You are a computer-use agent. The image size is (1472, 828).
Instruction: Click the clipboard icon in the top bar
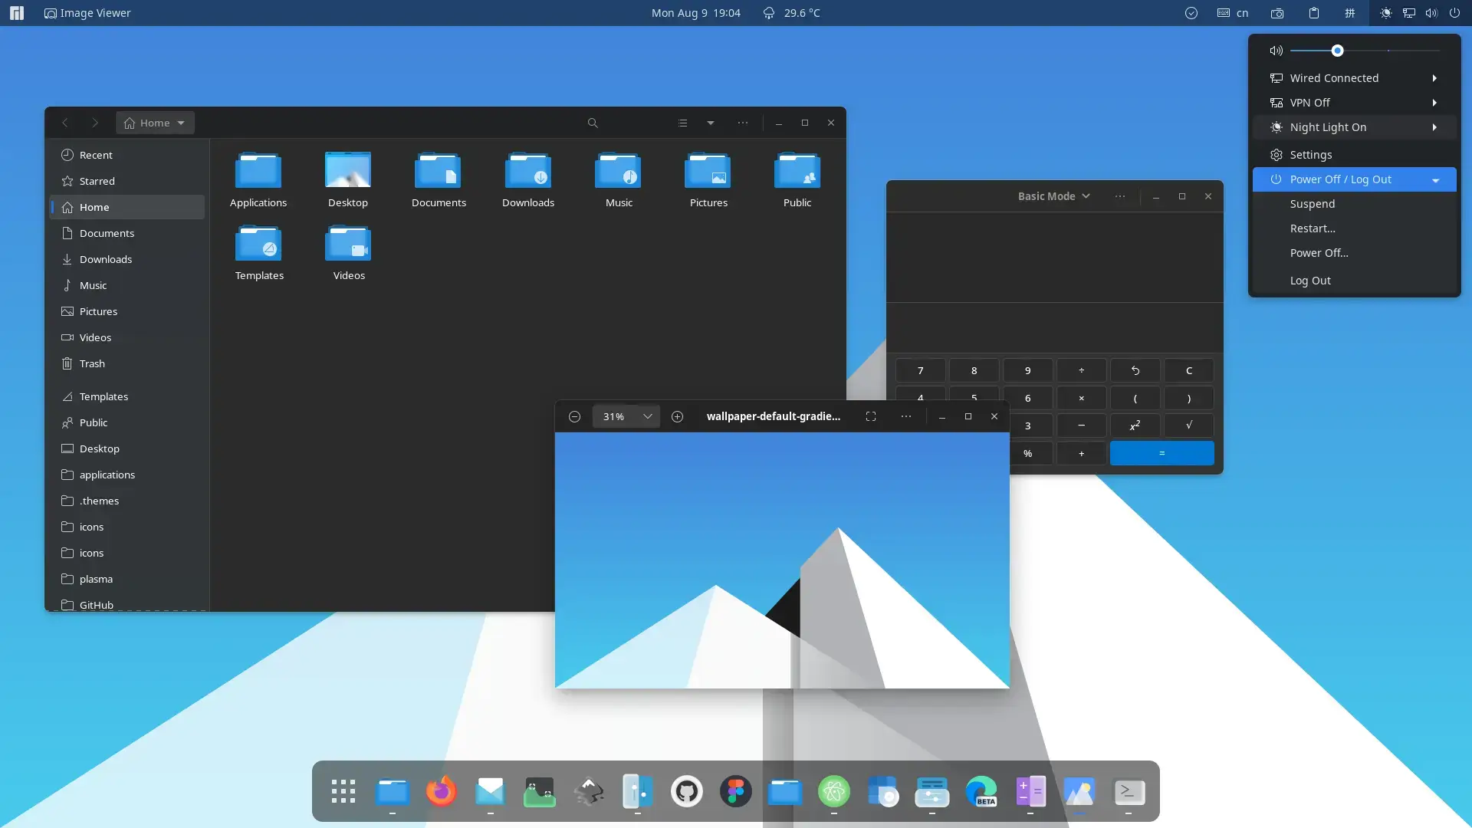[1313, 13]
